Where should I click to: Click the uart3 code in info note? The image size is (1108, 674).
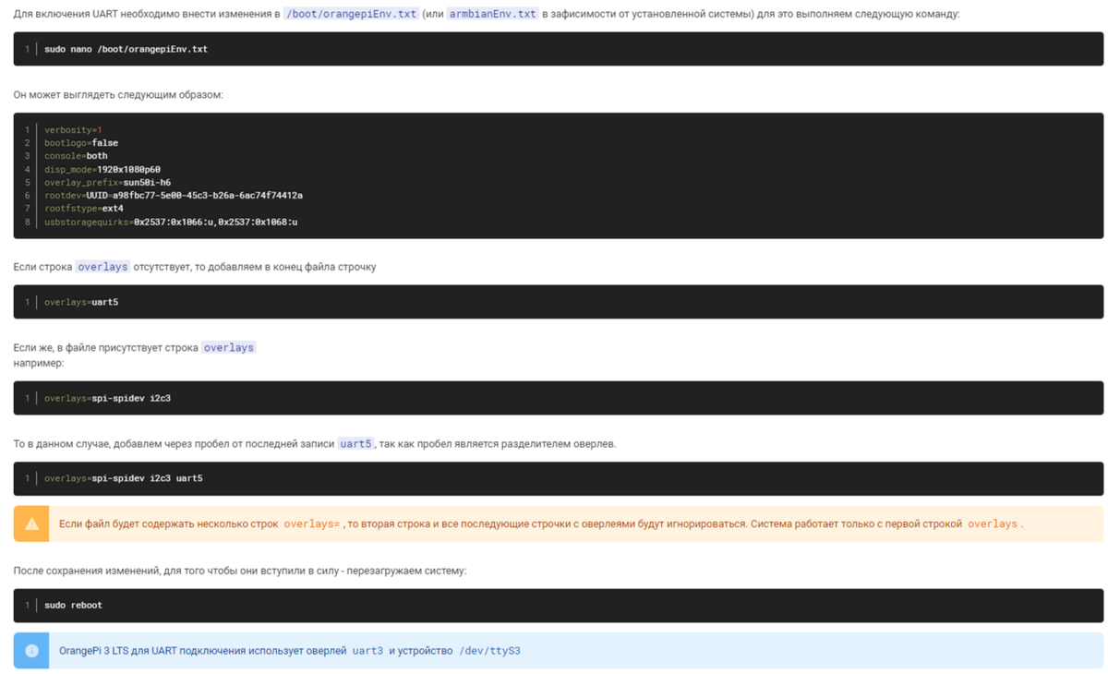tap(367, 651)
